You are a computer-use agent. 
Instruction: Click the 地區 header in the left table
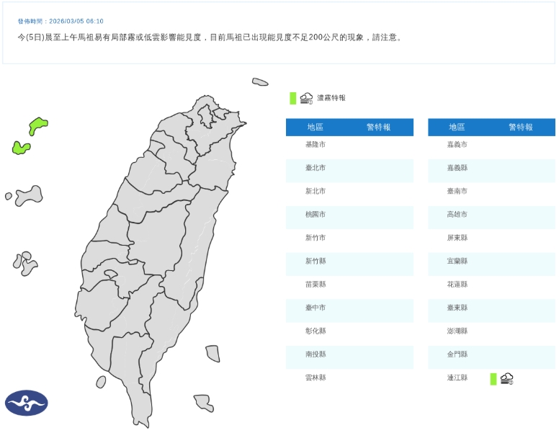(x=315, y=127)
